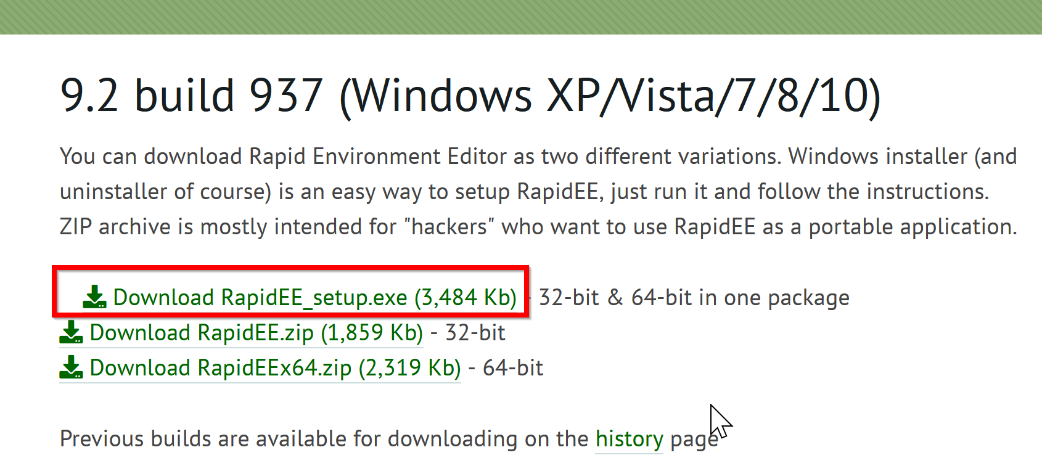Click the green striped header band

point(521,17)
